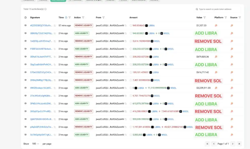Image resolution: width=250 pixels, height=149 pixels.
Task: Toggle eye icon for pXq3d2FUhKrGAe7w row
Action: (x=26, y=127)
